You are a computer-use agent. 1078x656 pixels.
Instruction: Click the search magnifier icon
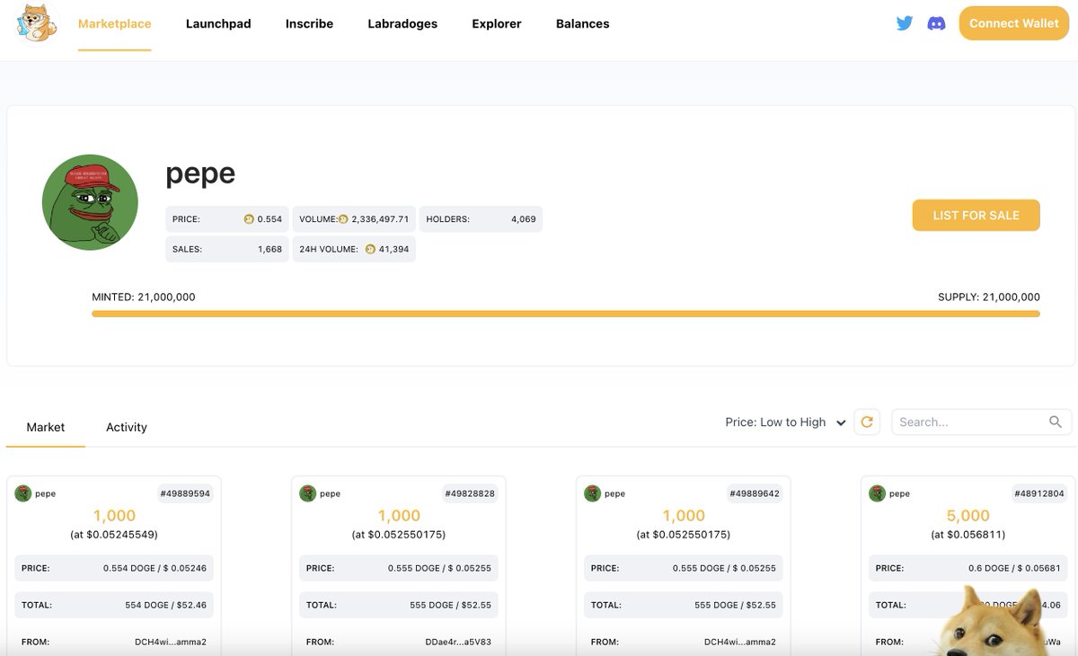click(1056, 421)
